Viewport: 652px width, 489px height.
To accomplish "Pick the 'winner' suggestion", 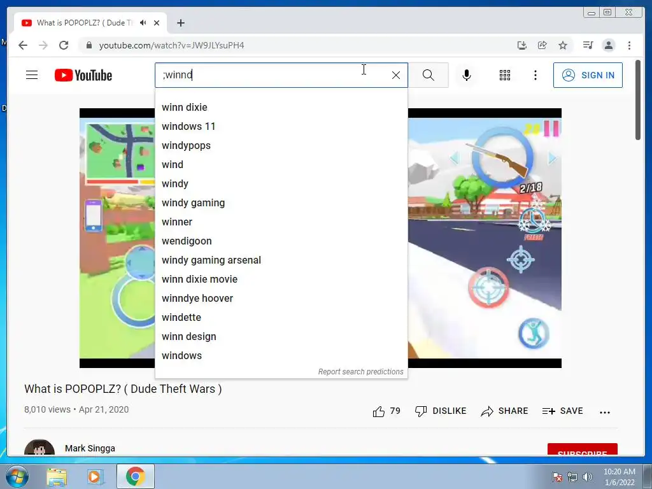I will [x=281, y=222].
